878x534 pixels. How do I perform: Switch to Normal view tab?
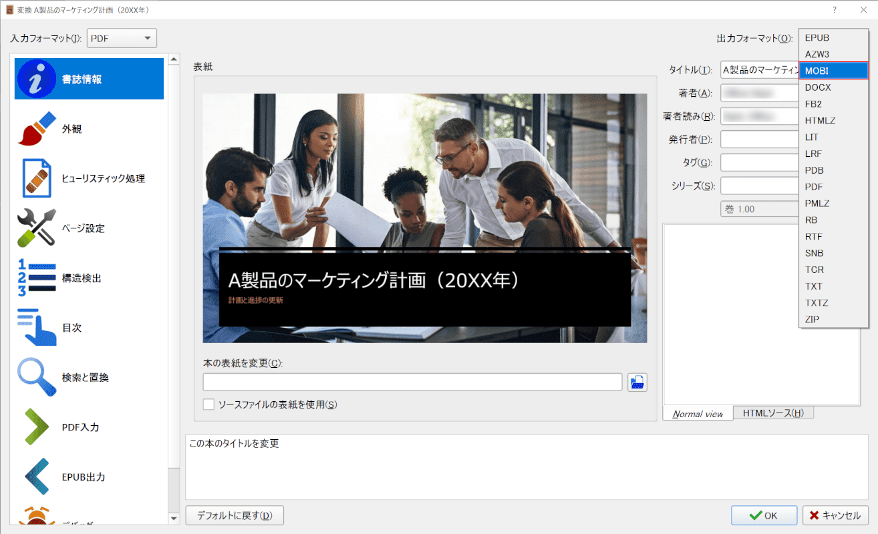pos(698,414)
